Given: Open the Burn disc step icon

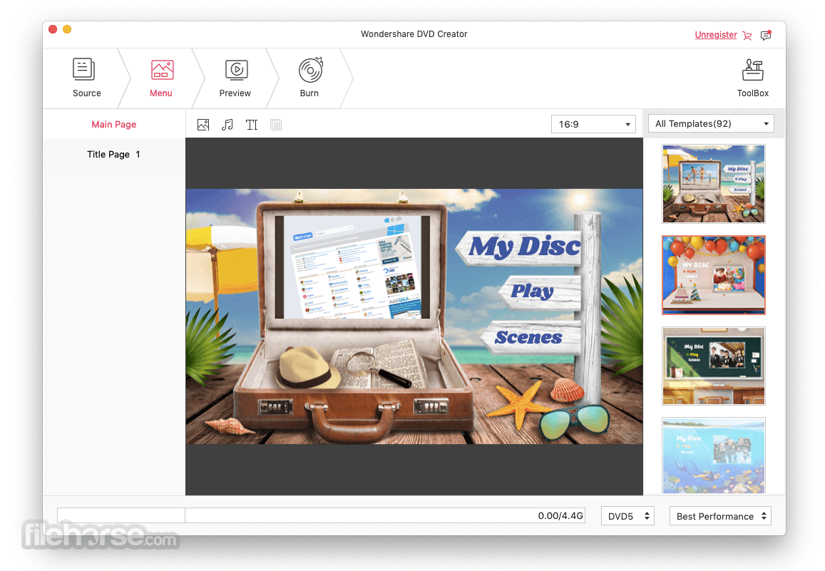Looking at the screenshot, I should [x=310, y=70].
